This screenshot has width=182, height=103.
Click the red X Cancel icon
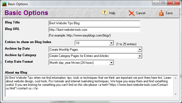coord(132,13)
